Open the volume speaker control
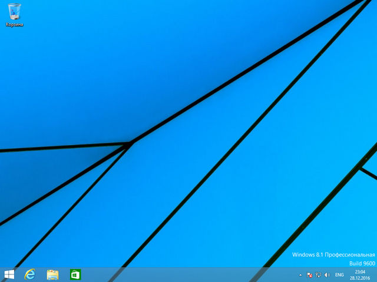 (326, 275)
